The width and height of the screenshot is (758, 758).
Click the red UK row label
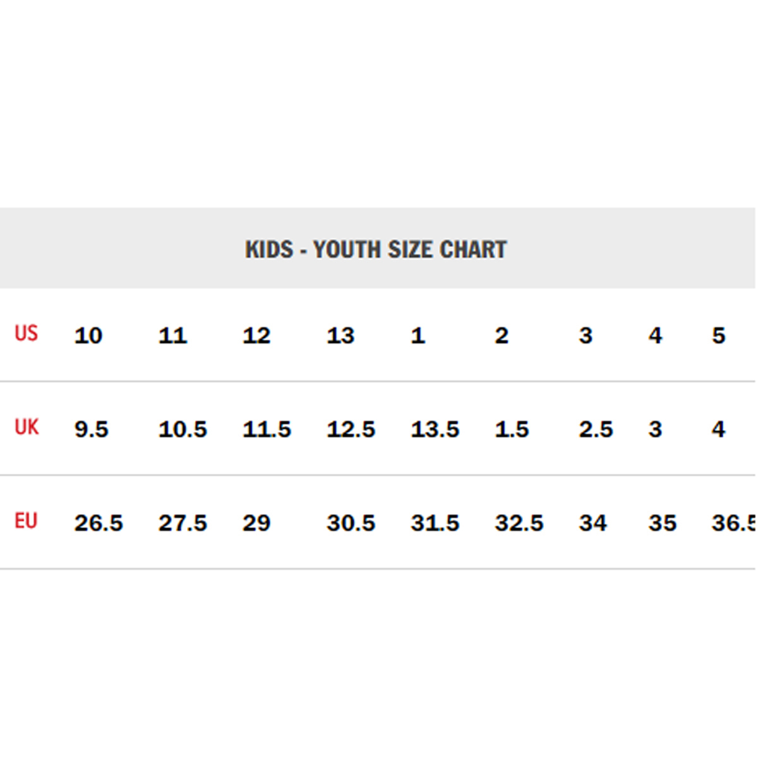[27, 428]
